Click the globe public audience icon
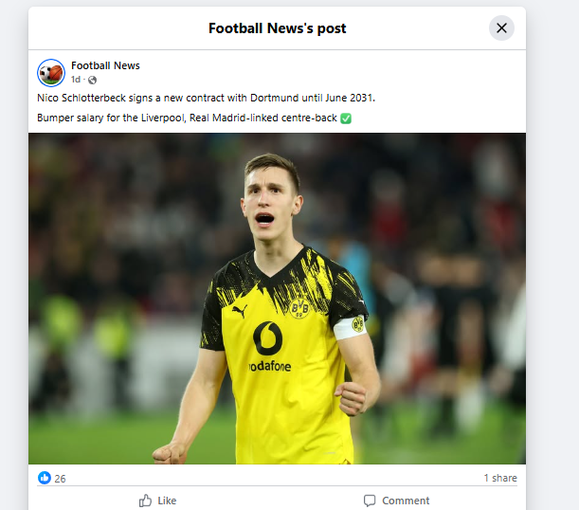Screen dimensions: 579x510 pyautogui.click(x=93, y=80)
